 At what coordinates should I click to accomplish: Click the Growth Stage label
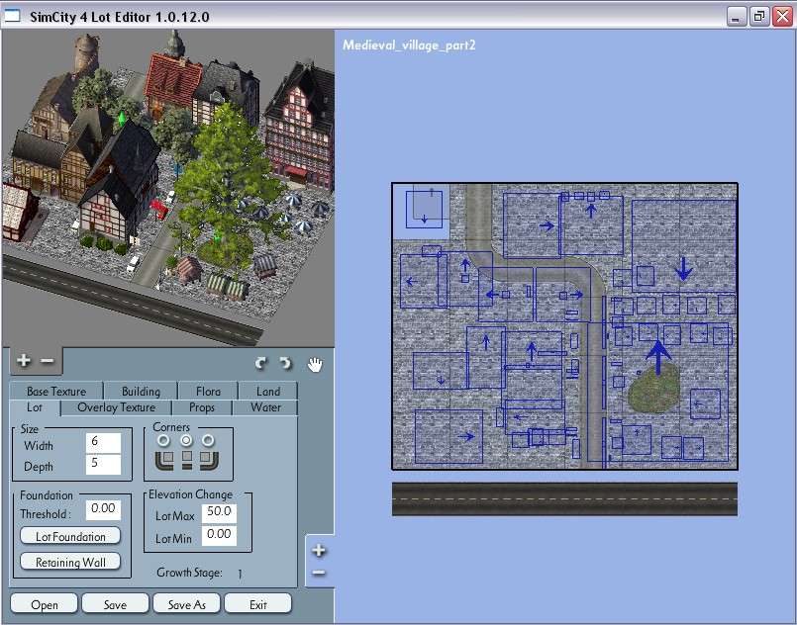click(x=189, y=573)
